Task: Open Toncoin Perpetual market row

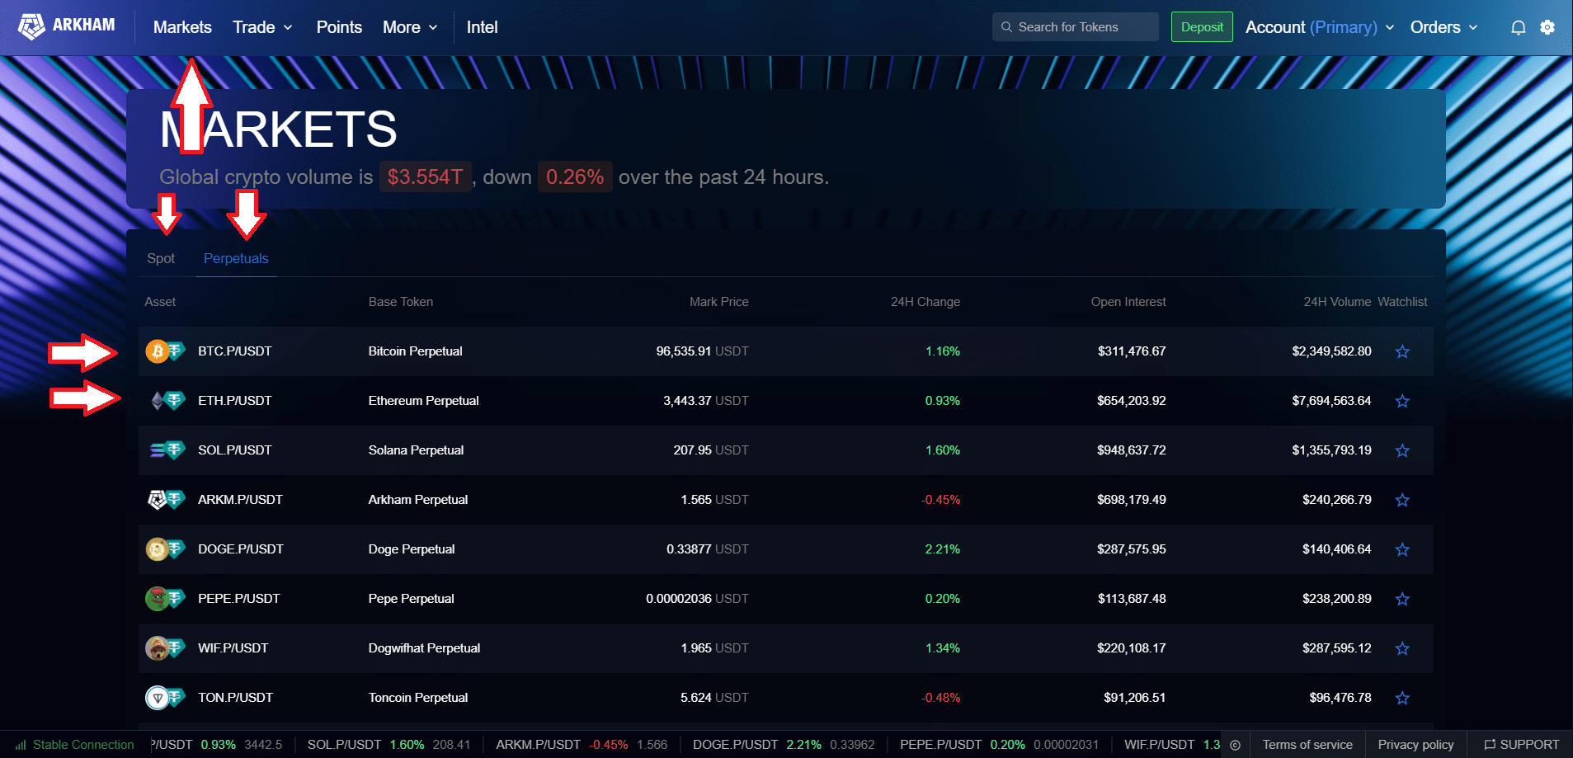Action: 786,698
